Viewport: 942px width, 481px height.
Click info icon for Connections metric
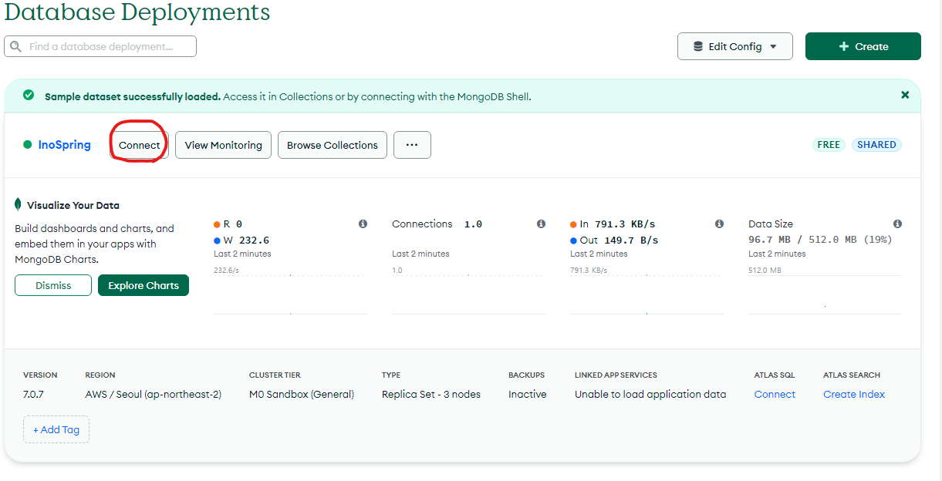(x=541, y=224)
